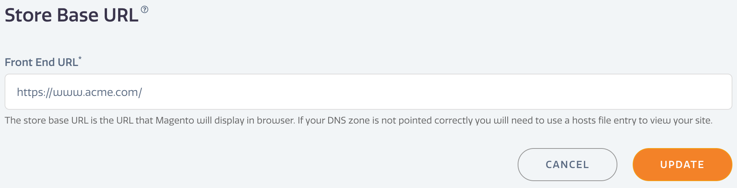
Task: Click the CANCEL button
Action: [x=567, y=165]
